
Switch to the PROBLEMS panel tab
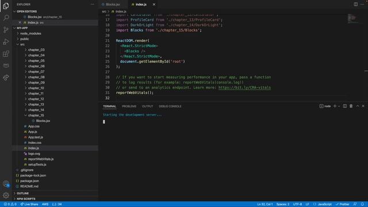[x=129, y=106]
